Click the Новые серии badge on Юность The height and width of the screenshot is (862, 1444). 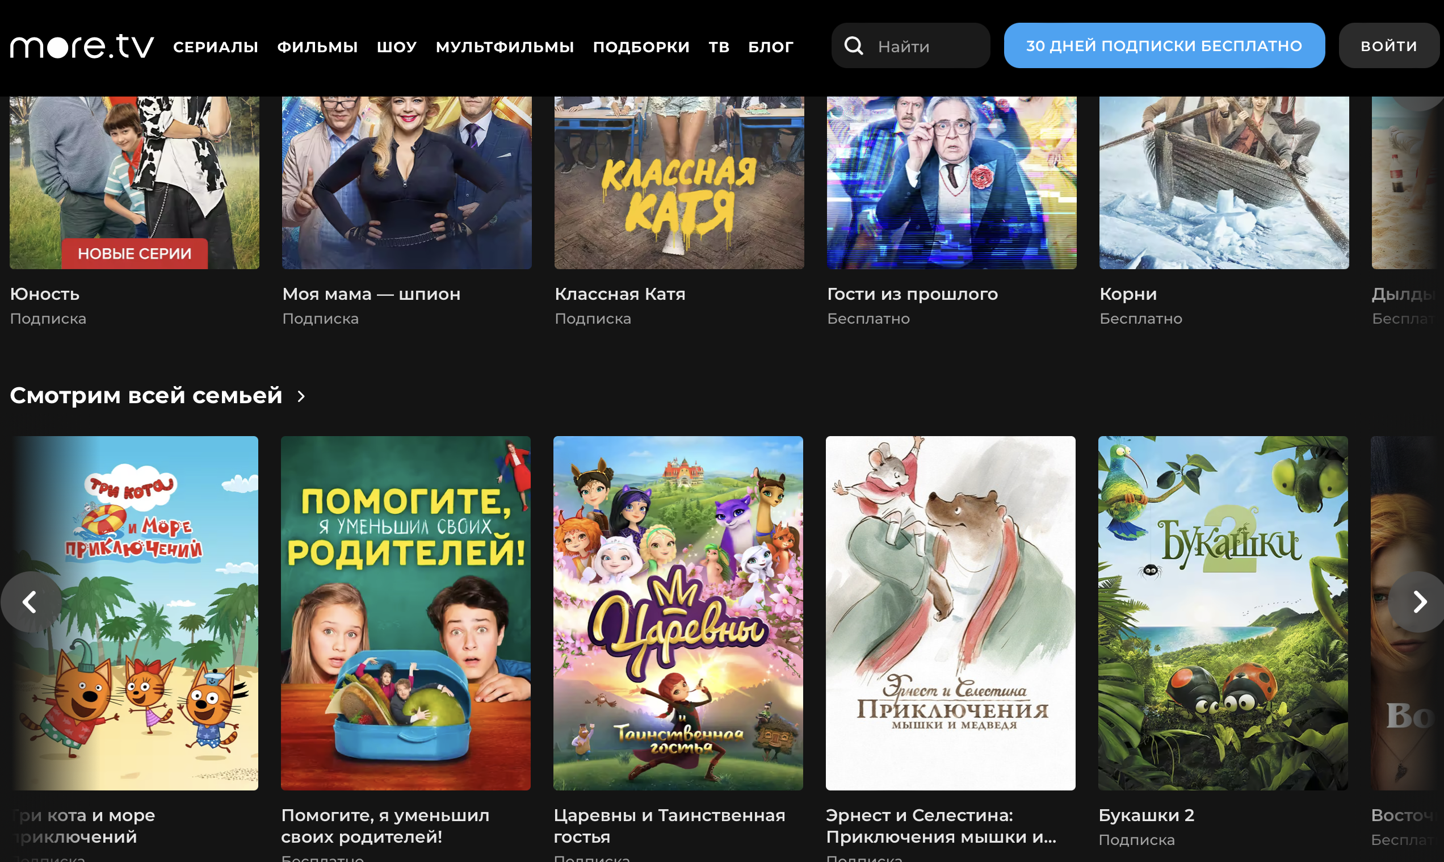(135, 253)
